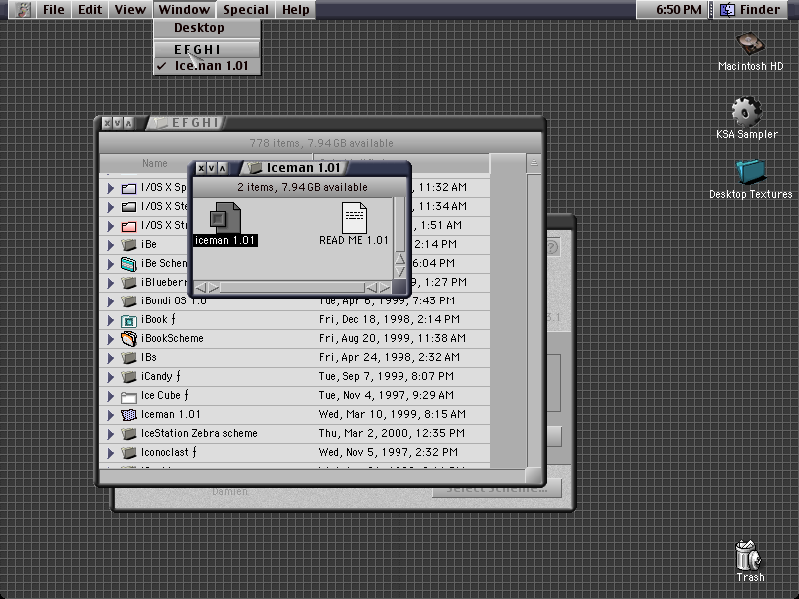The image size is (799, 599).
Task: Click the iBookScheme modification date cell
Action: point(392,338)
